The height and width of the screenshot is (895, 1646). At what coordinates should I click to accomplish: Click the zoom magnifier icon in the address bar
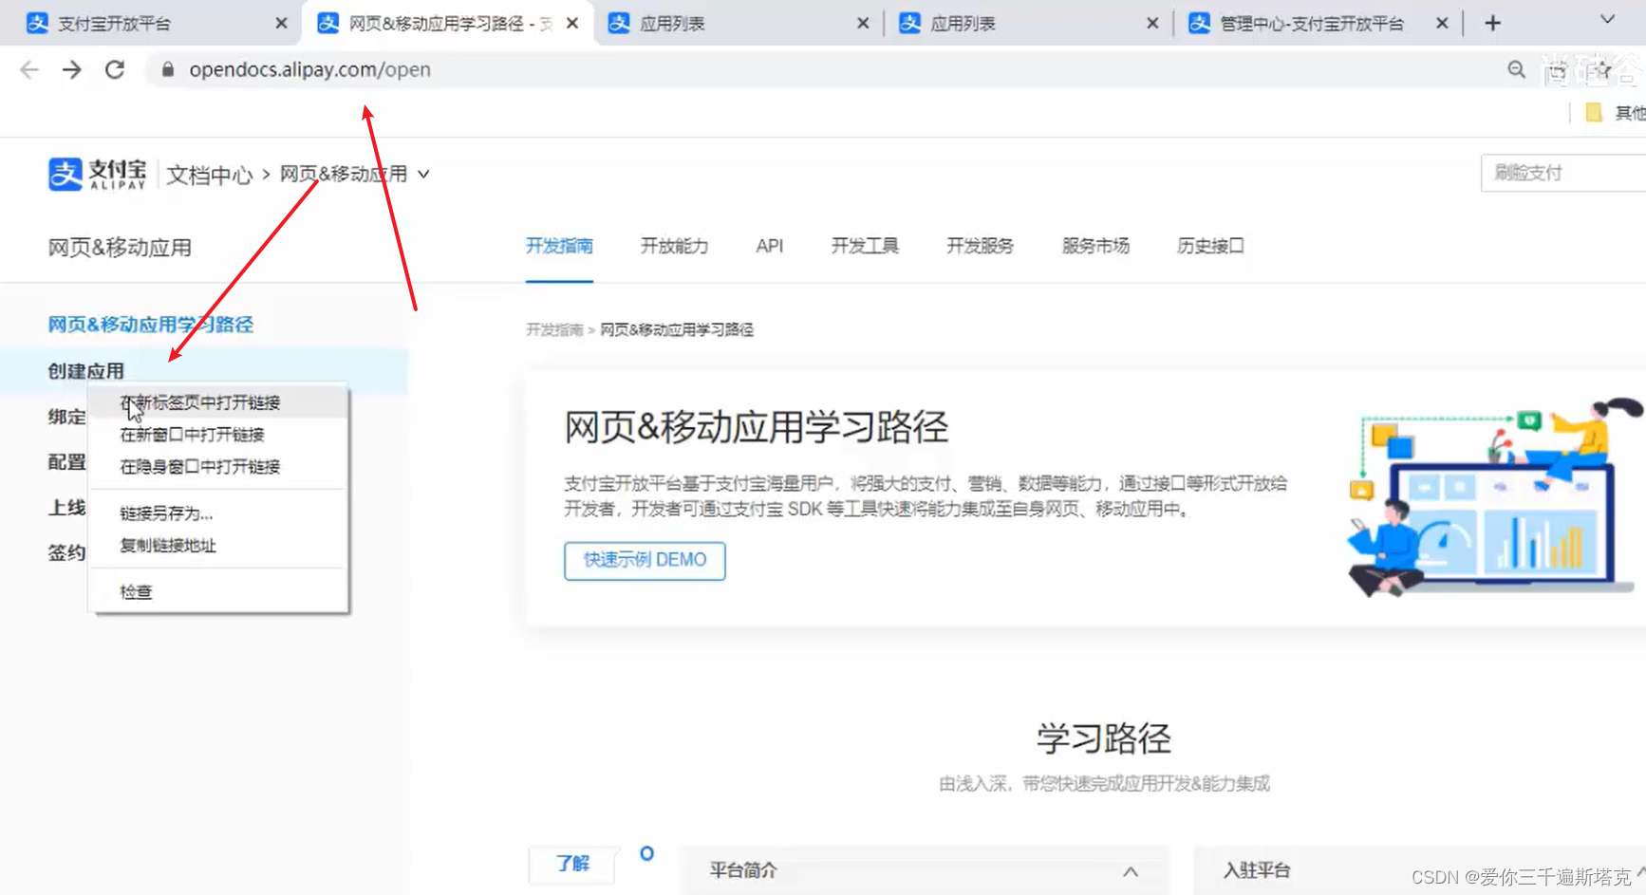pos(1516,69)
